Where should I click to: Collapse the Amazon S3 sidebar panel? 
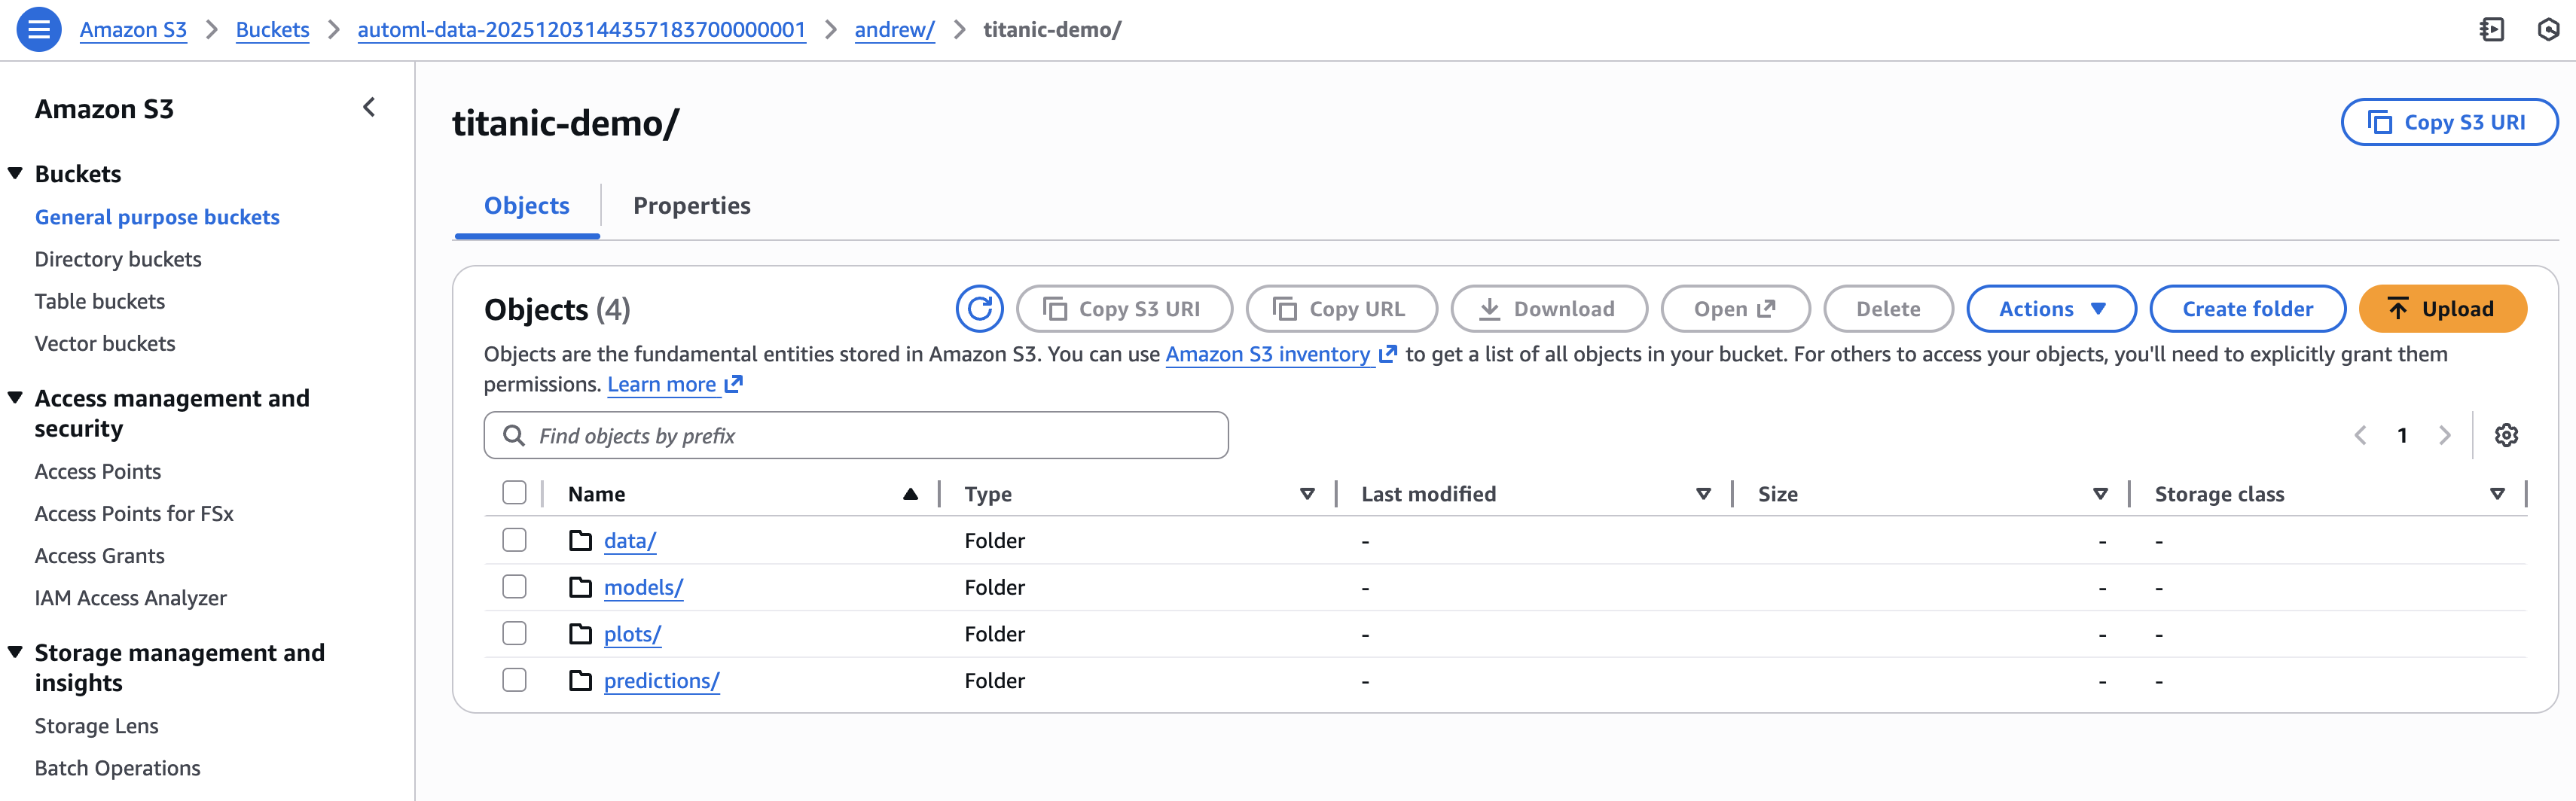click(x=369, y=108)
